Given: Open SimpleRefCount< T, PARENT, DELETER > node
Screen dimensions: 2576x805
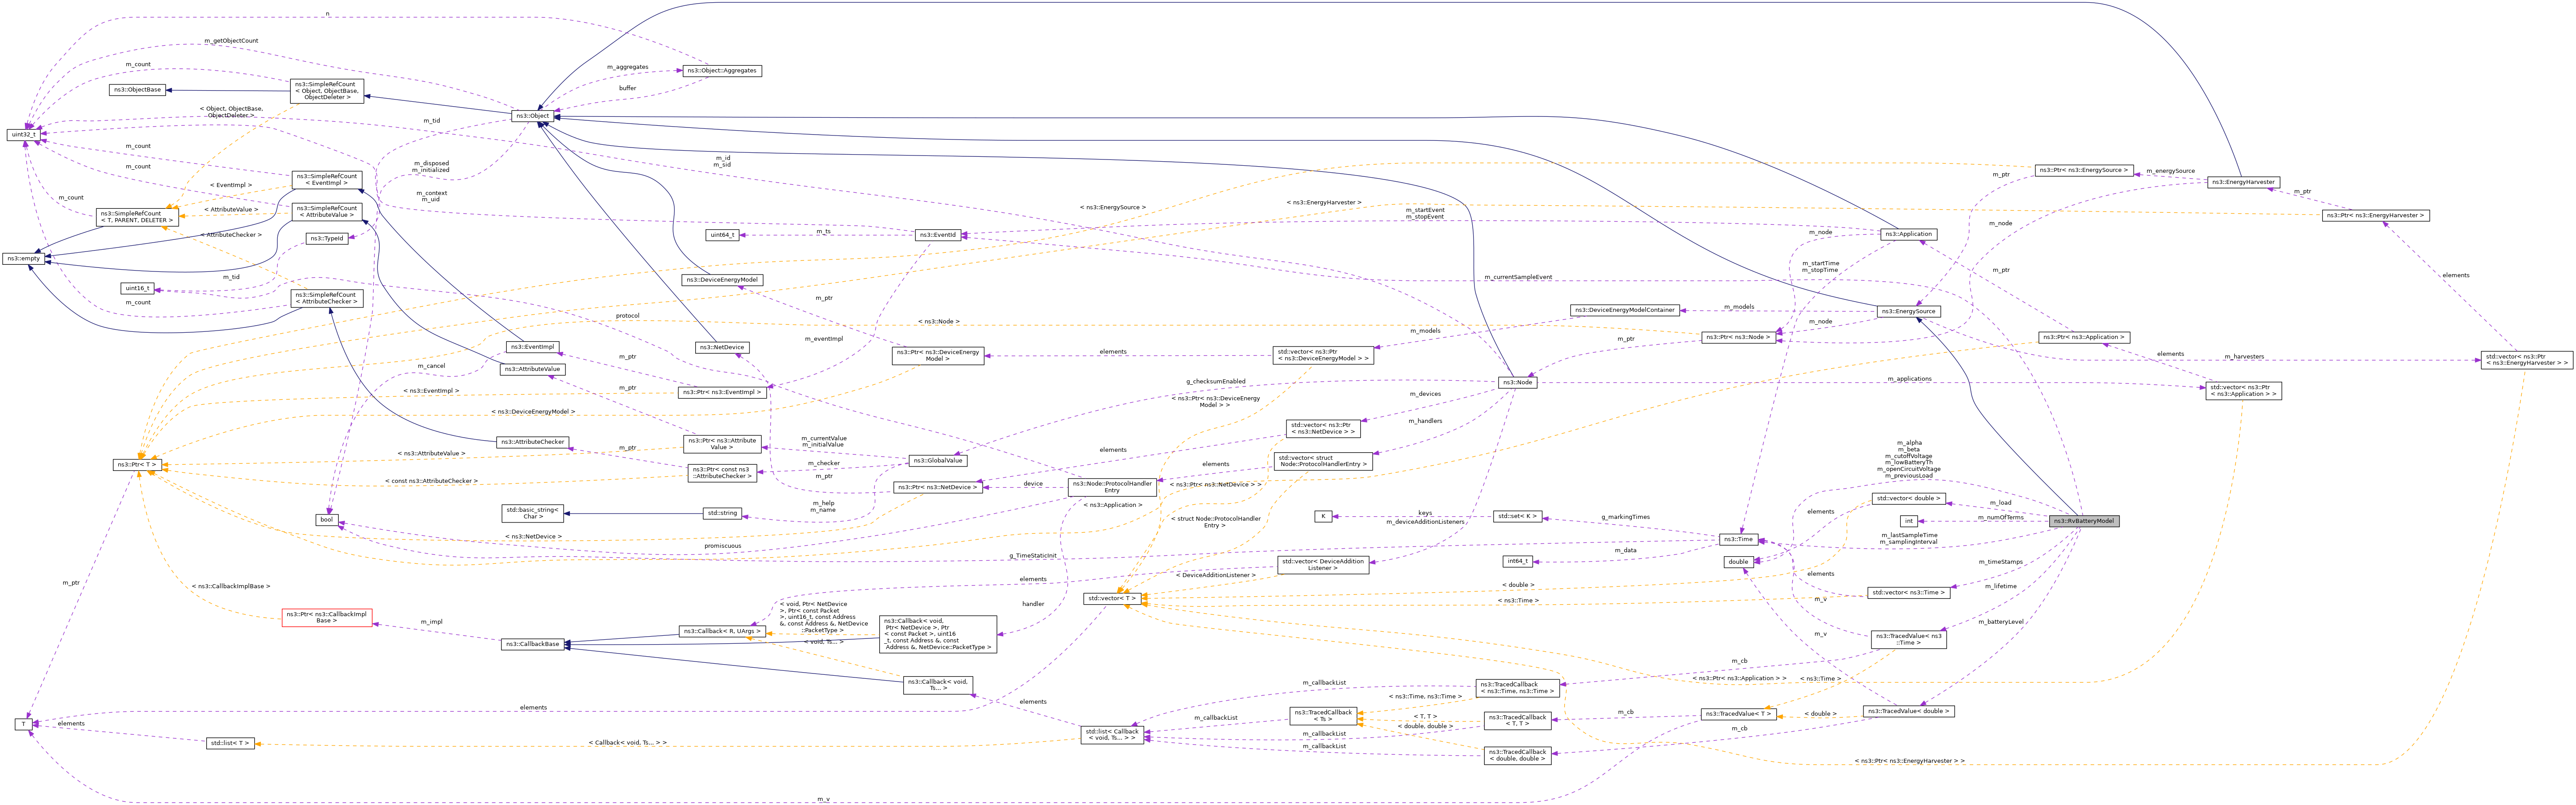Looking at the screenshot, I should 137,217.
